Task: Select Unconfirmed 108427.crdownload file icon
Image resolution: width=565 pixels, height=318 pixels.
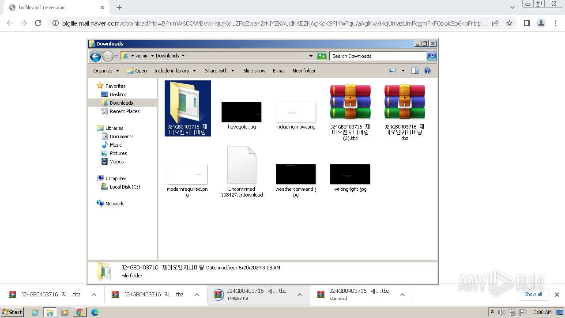Action: click(x=241, y=165)
